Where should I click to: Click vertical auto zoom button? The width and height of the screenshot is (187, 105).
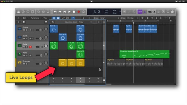pos(148,18)
